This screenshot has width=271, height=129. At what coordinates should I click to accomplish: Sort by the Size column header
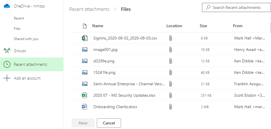click(x=203, y=26)
